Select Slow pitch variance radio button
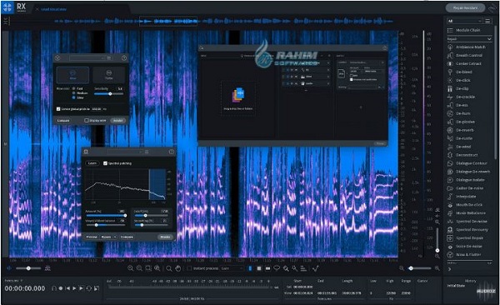 click(73, 97)
